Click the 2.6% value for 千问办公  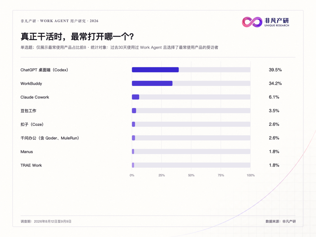pos(274,138)
